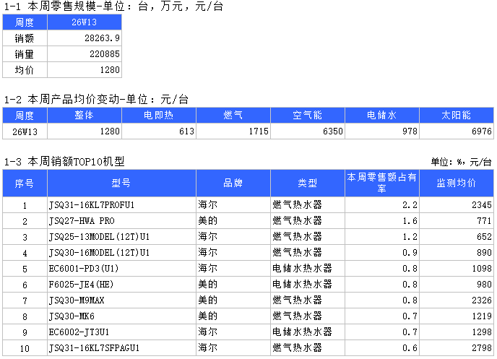Click share value 1.6 for JSQ27-HWA PRO
Image resolution: width=497 pixels, height=359 pixels.
tap(410, 221)
